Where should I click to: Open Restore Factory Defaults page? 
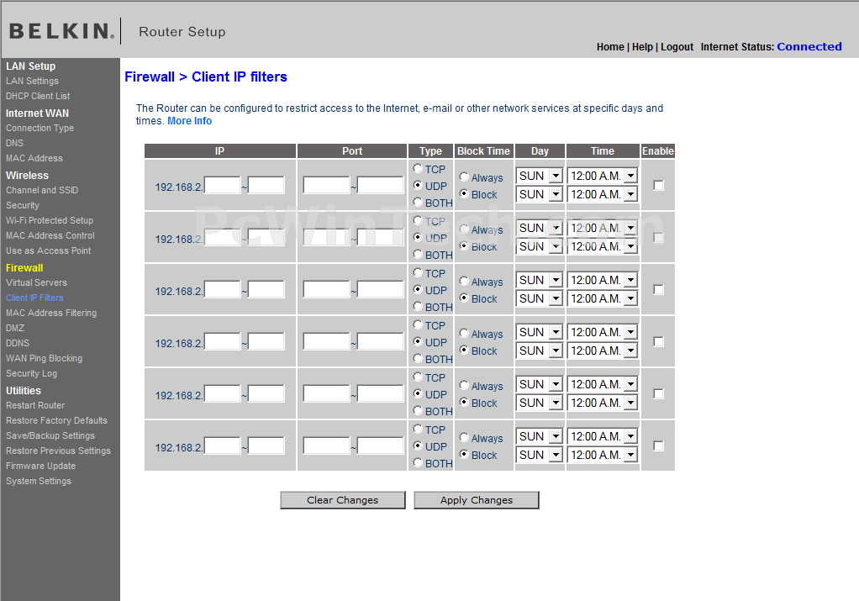[56, 420]
